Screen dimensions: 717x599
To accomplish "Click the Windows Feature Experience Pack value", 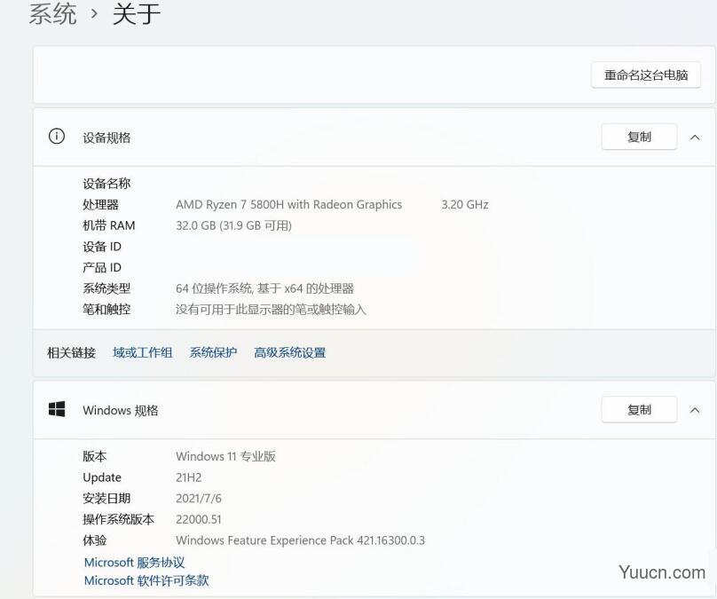I will (x=301, y=540).
